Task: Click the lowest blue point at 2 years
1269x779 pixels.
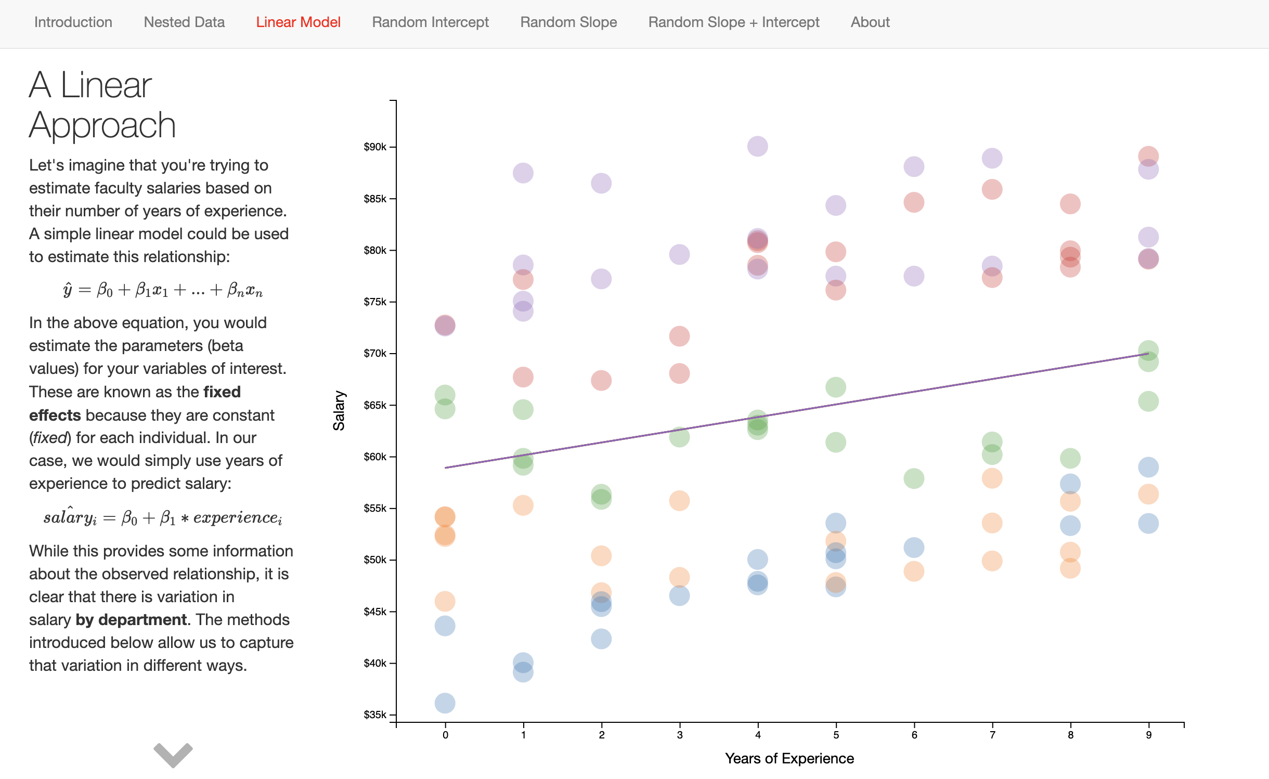Action: point(601,639)
